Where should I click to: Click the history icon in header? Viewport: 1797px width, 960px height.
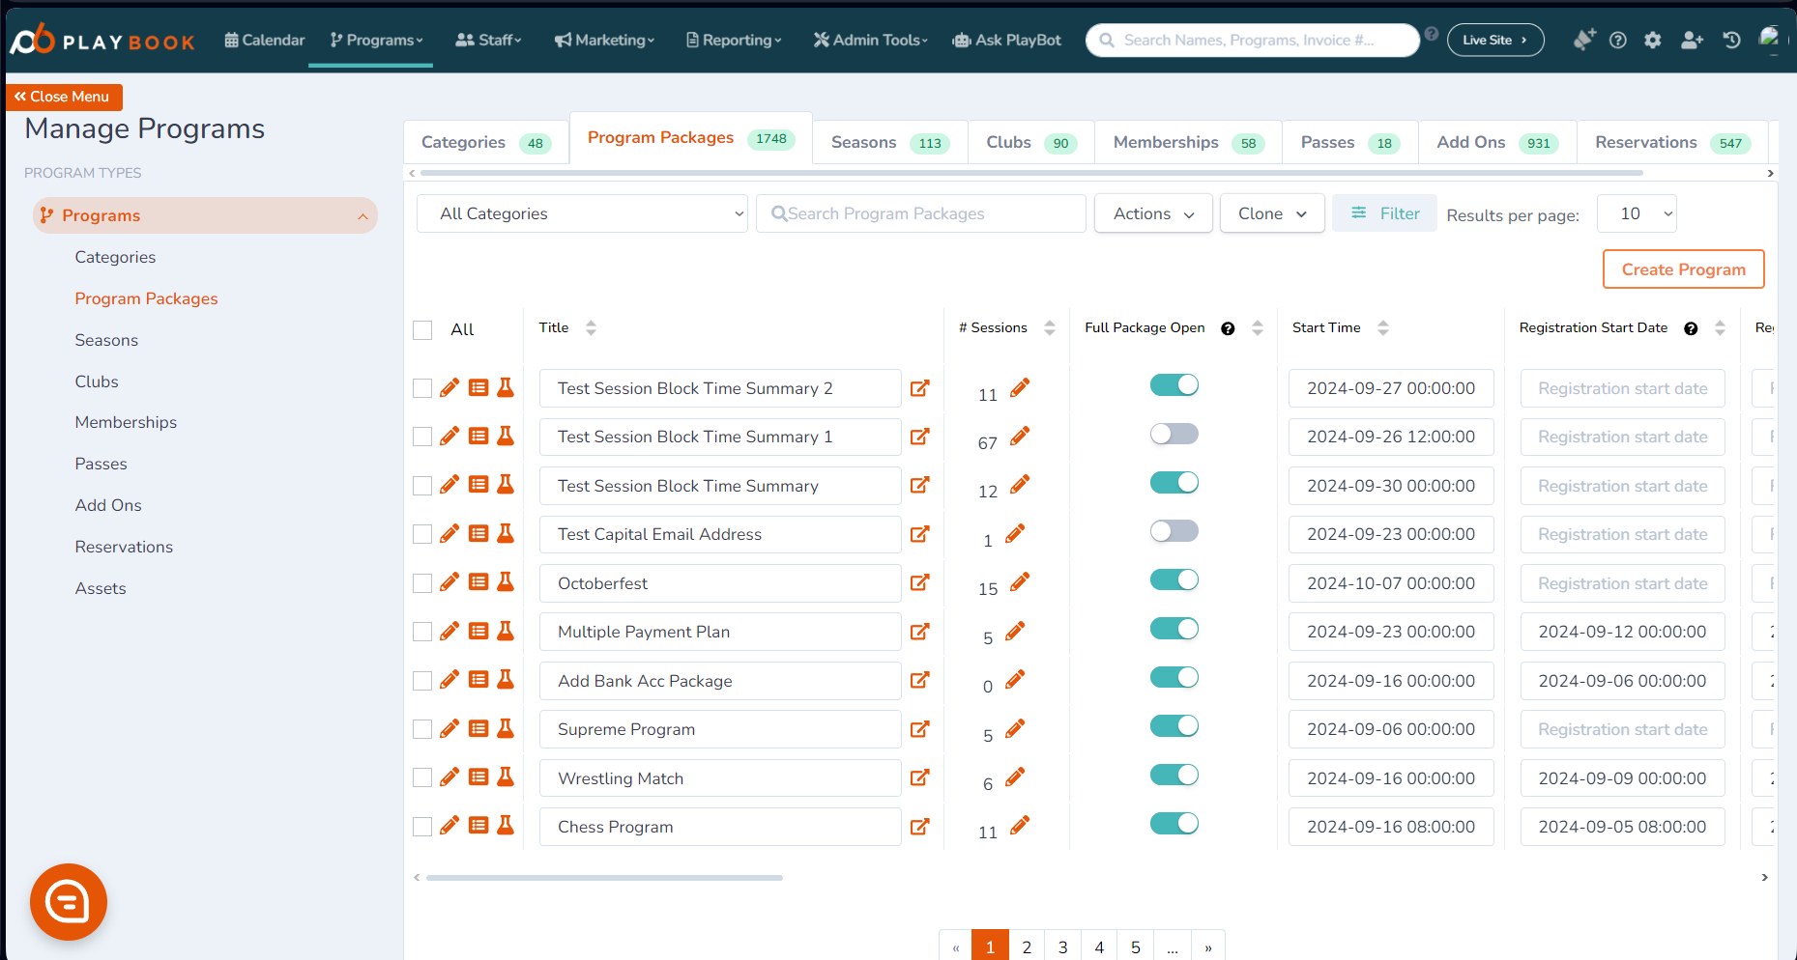(1731, 41)
